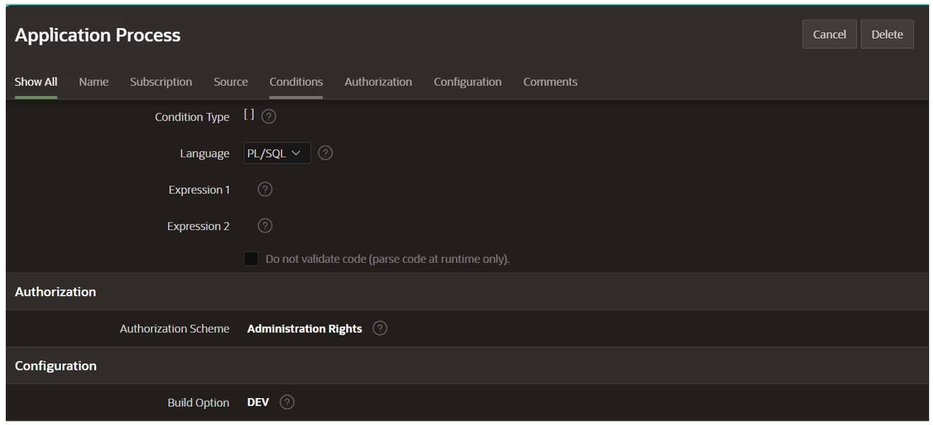Click the Cancel button
Screen dimensions: 933x425
[x=829, y=34]
